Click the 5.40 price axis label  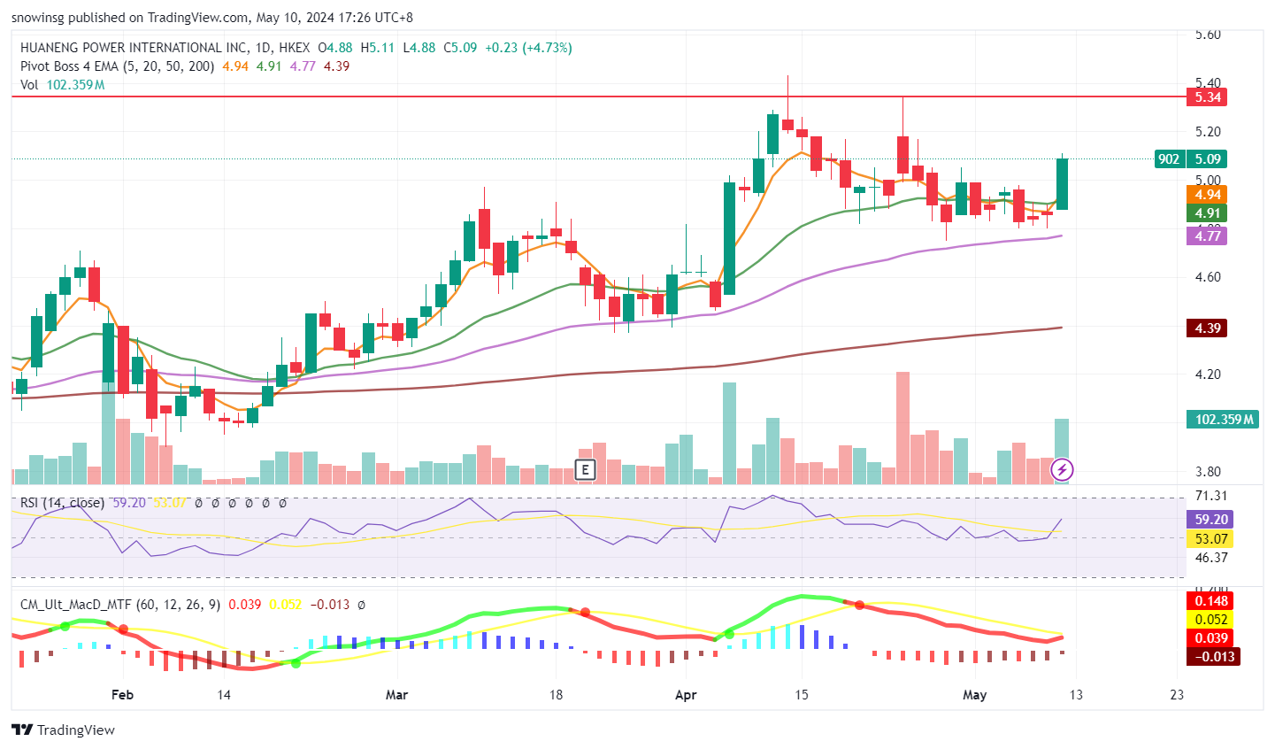pos(1208,83)
